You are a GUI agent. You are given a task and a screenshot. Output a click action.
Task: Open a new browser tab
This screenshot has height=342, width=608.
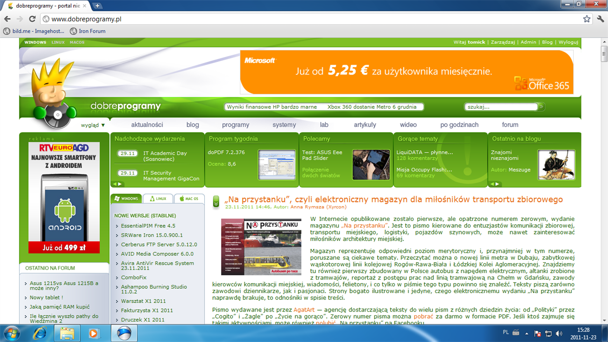click(97, 6)
